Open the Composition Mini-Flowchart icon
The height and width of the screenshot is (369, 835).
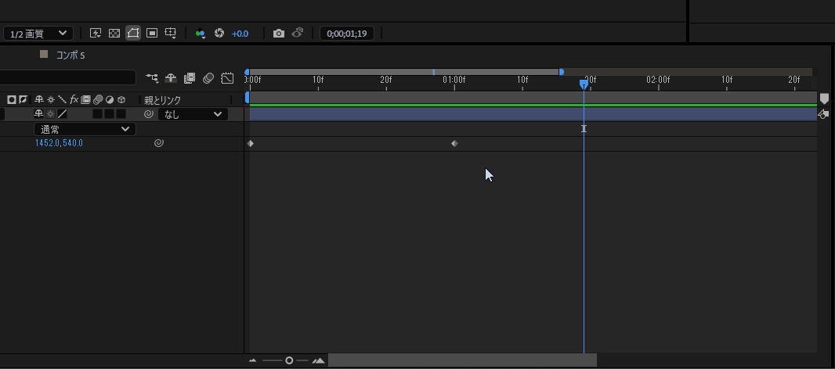(152, 78)
